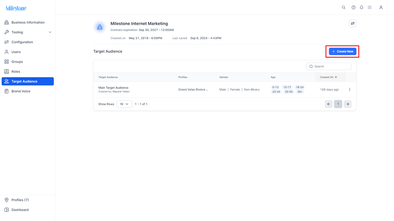
Task: Open the search icon in top bar
Action: tap(343, 7)
